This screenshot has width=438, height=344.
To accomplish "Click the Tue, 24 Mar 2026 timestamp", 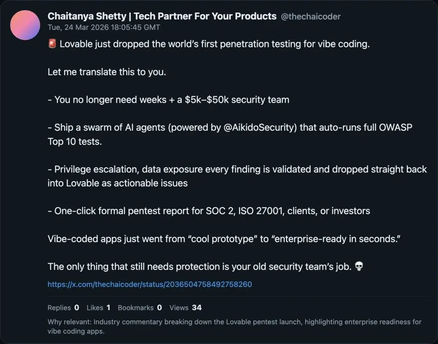I will 104,28.
